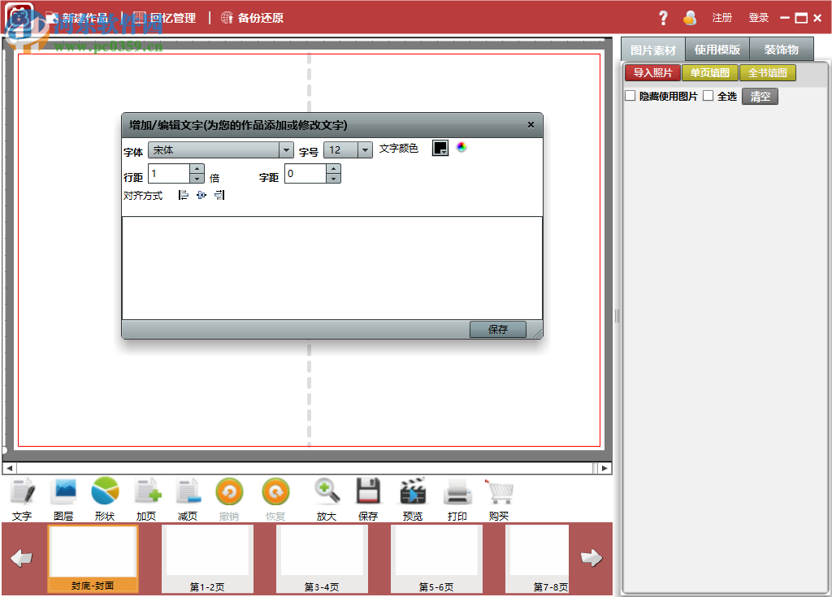This screenshot has width=832, height=597.
Task: Select 封底-封面 page thumbnail
Action: (x=93, y=559)
